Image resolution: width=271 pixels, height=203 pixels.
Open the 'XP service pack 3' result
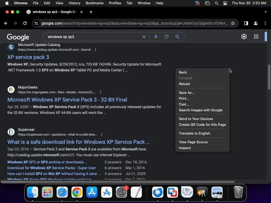(x=28, y=57)
